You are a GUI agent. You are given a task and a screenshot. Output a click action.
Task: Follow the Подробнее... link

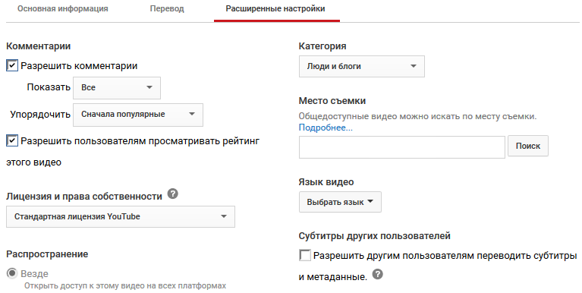click(326, 128)
